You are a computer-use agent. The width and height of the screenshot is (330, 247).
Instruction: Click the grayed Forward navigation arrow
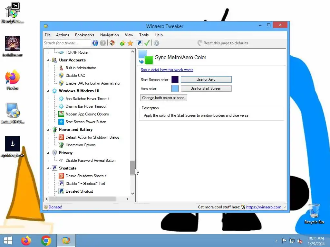[103, 43]
